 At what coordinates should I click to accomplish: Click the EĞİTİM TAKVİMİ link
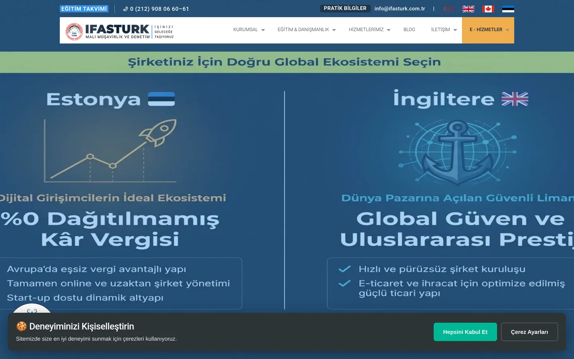coord(84,9)
